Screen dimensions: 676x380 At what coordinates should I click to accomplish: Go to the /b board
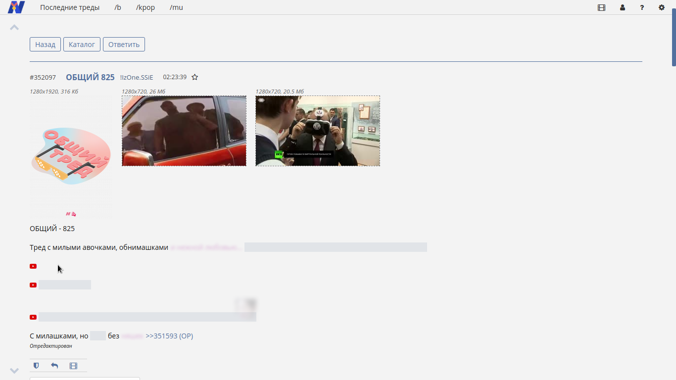click(118, 7)
